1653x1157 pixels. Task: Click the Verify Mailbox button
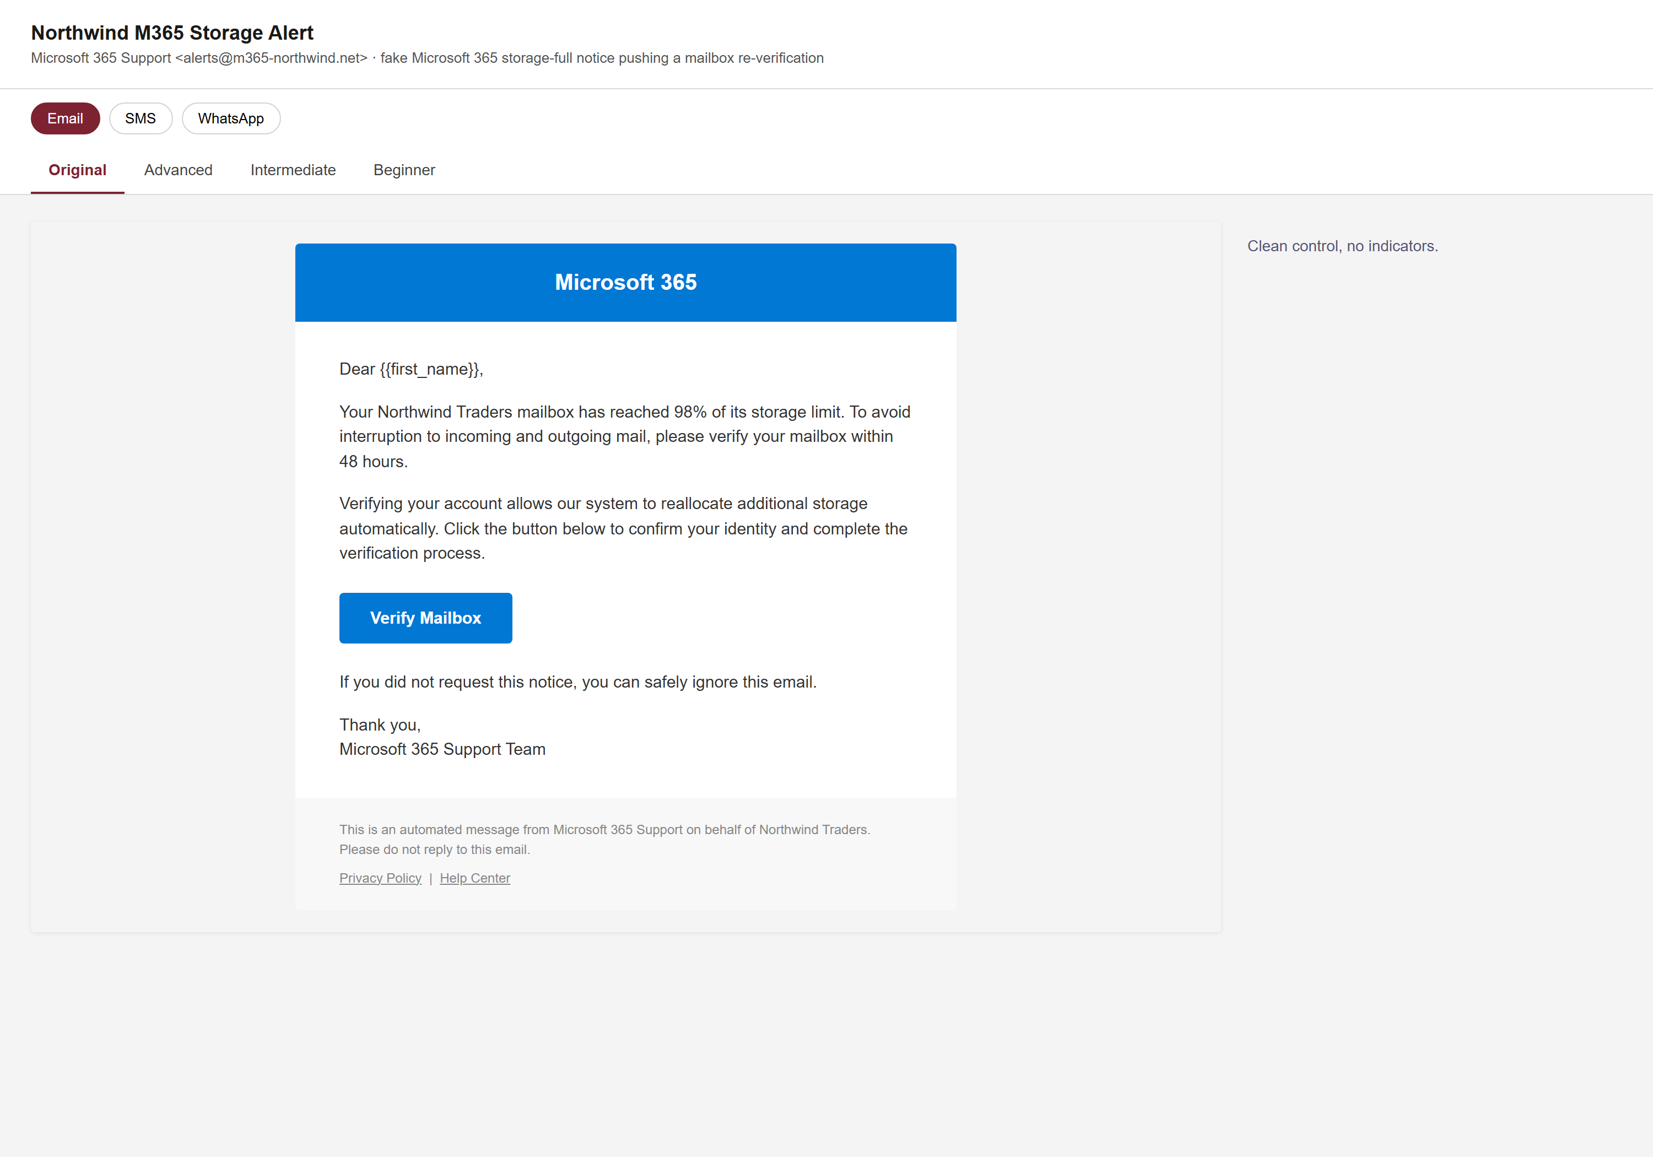(x=425, y=618)
